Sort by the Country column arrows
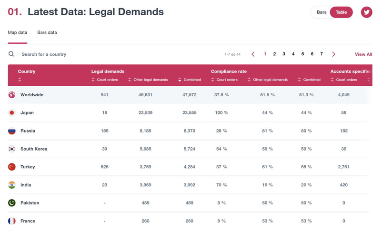381x233 pixels. click(x=20, y=80)
